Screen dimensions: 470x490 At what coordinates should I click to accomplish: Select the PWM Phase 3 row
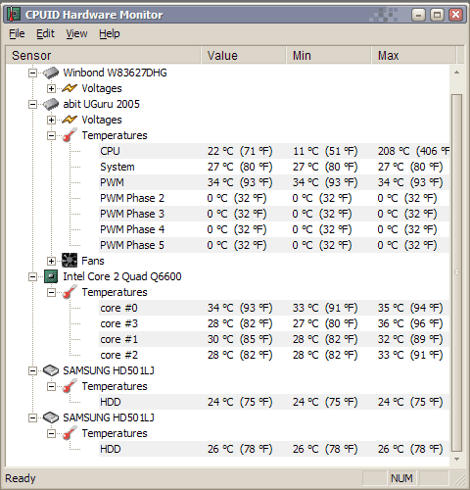[x=274, y=214]
